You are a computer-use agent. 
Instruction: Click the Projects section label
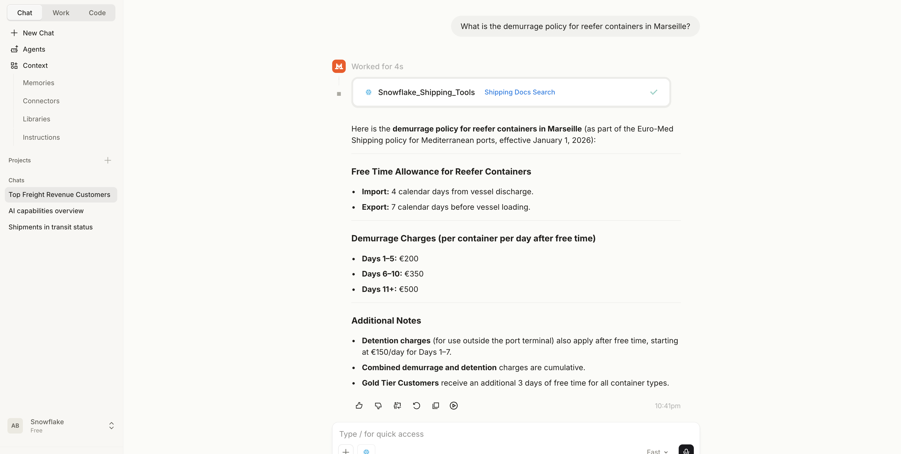(x=20, y=160)
